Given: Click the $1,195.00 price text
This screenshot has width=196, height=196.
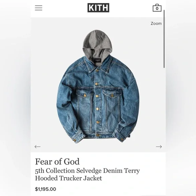Looking at the screenshot, I should [x=46, y=189].
